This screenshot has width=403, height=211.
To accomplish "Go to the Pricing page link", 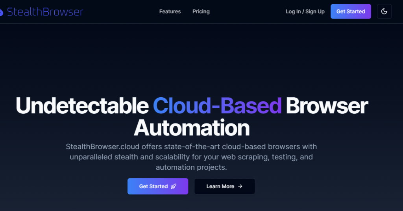I will [201, 11].
